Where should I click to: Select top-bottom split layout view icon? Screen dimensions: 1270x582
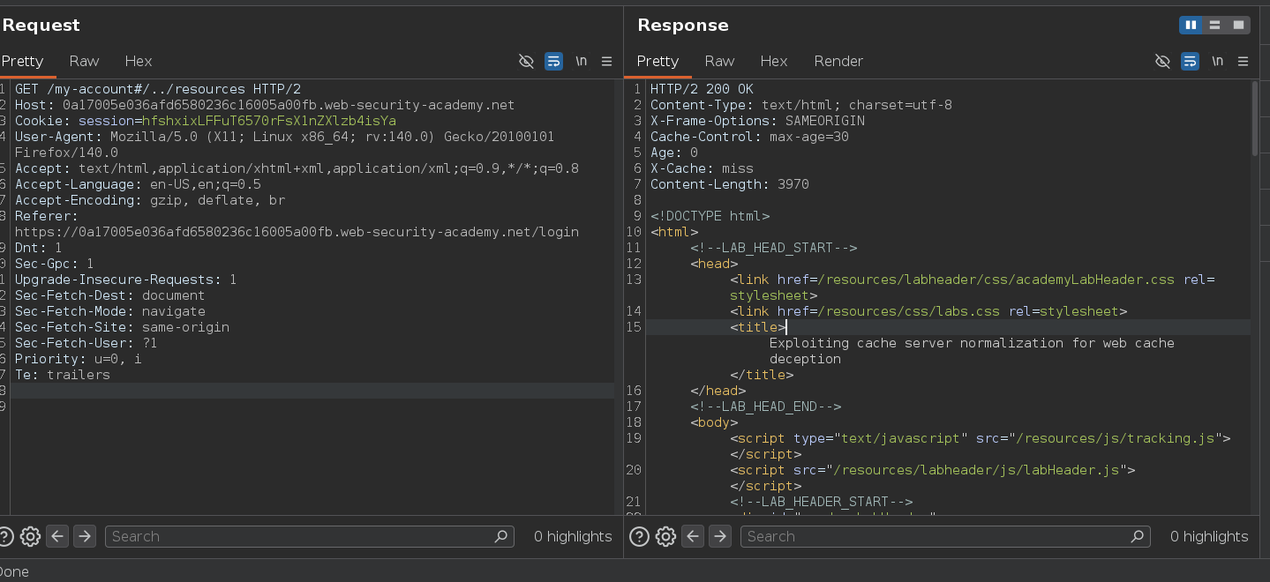(1215, 25)
